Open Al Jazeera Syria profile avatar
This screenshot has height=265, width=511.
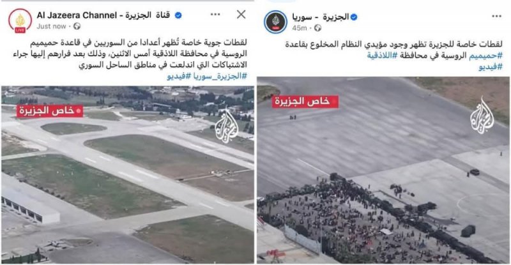(x=275, y=22)
